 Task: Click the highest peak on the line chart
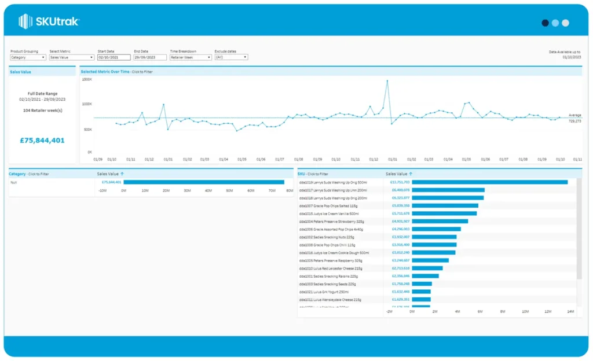click(387, 80)
